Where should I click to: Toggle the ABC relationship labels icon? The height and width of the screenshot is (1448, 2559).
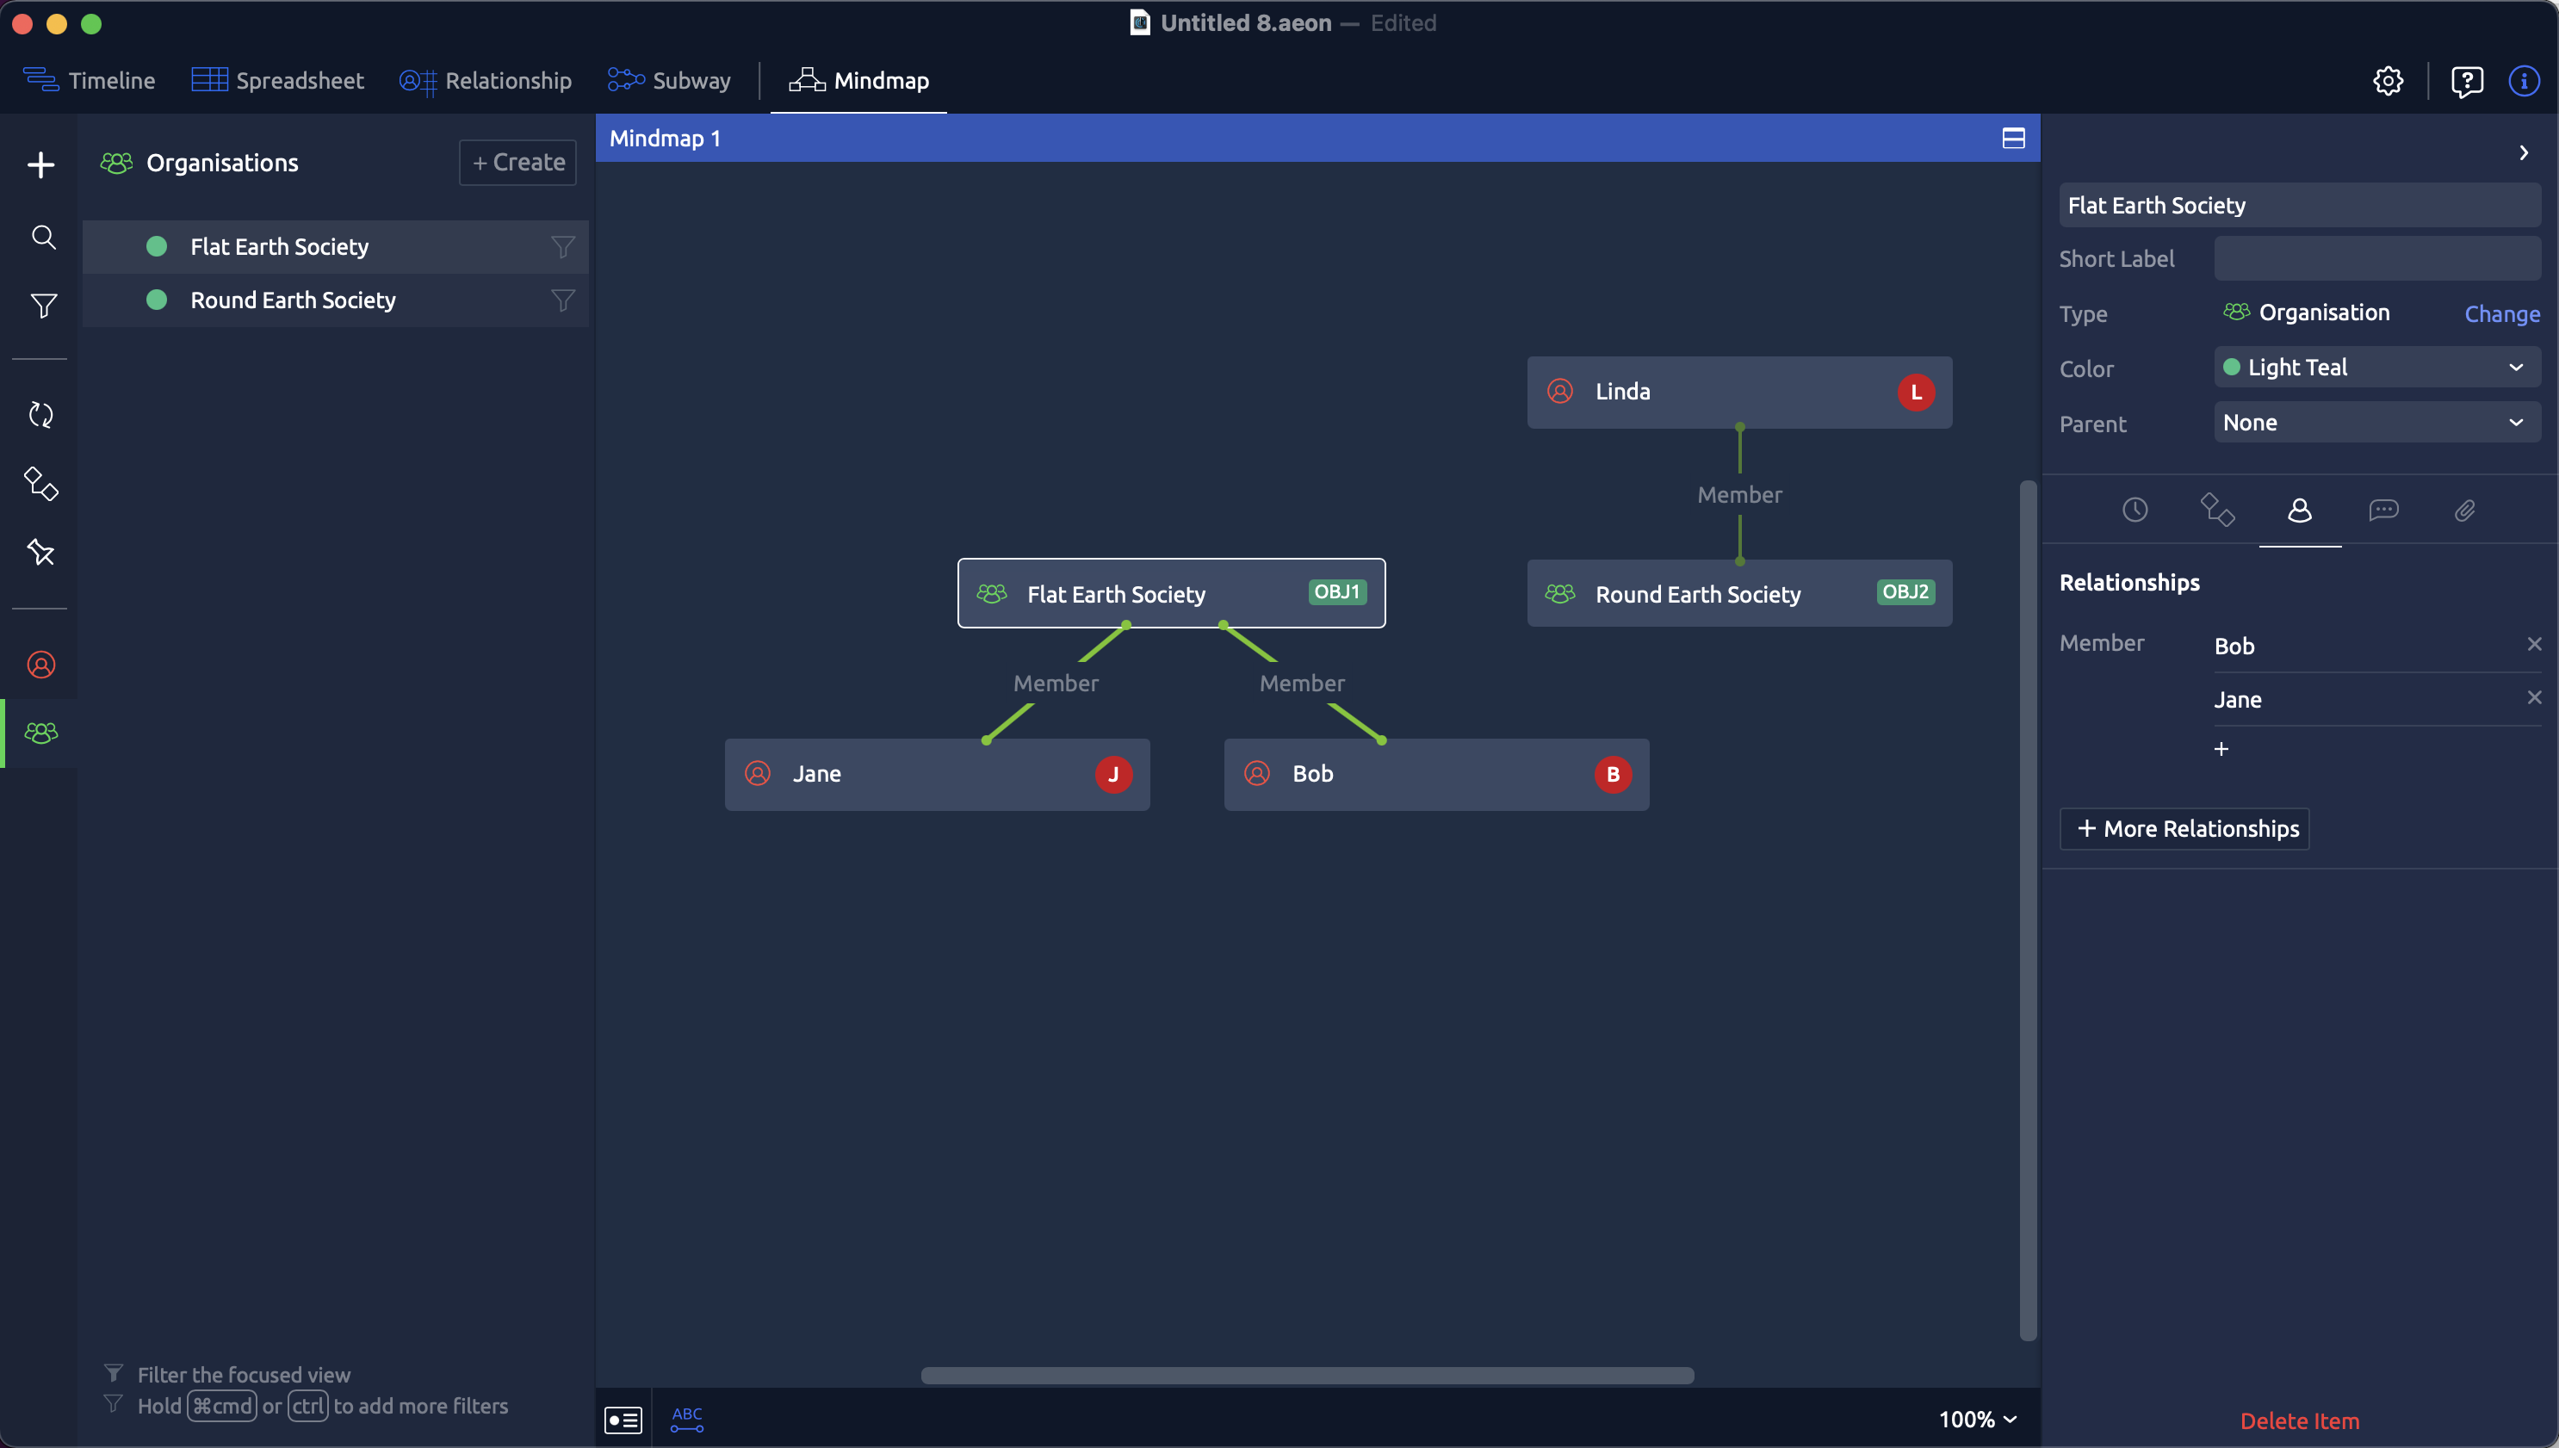687,1419
